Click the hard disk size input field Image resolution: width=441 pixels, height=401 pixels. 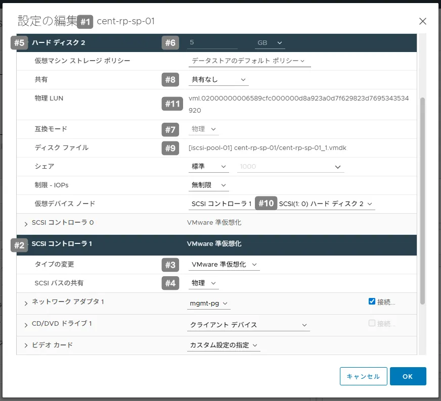[217, 43]
